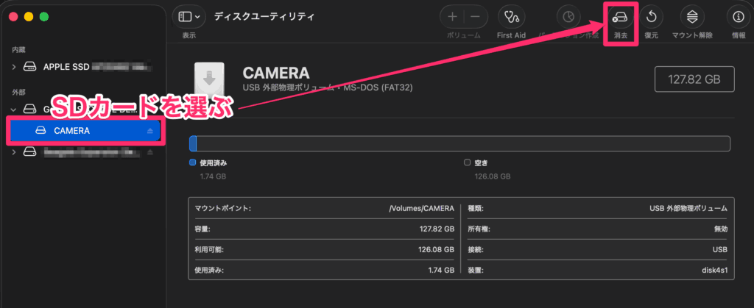
Task: Click the 使用済み blue legend marker
Action: point(193,162)
